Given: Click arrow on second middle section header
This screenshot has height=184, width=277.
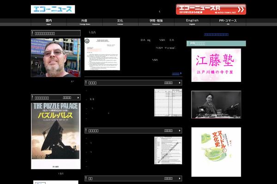Looking at the screenshot, I should [180, 131].
